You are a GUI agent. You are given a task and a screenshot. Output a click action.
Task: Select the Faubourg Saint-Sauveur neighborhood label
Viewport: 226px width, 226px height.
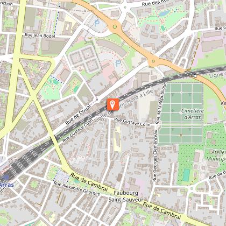click(126, 196)
